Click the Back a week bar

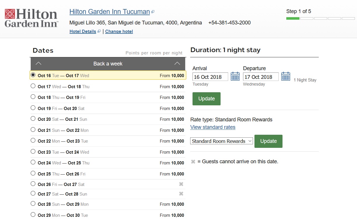108,64
